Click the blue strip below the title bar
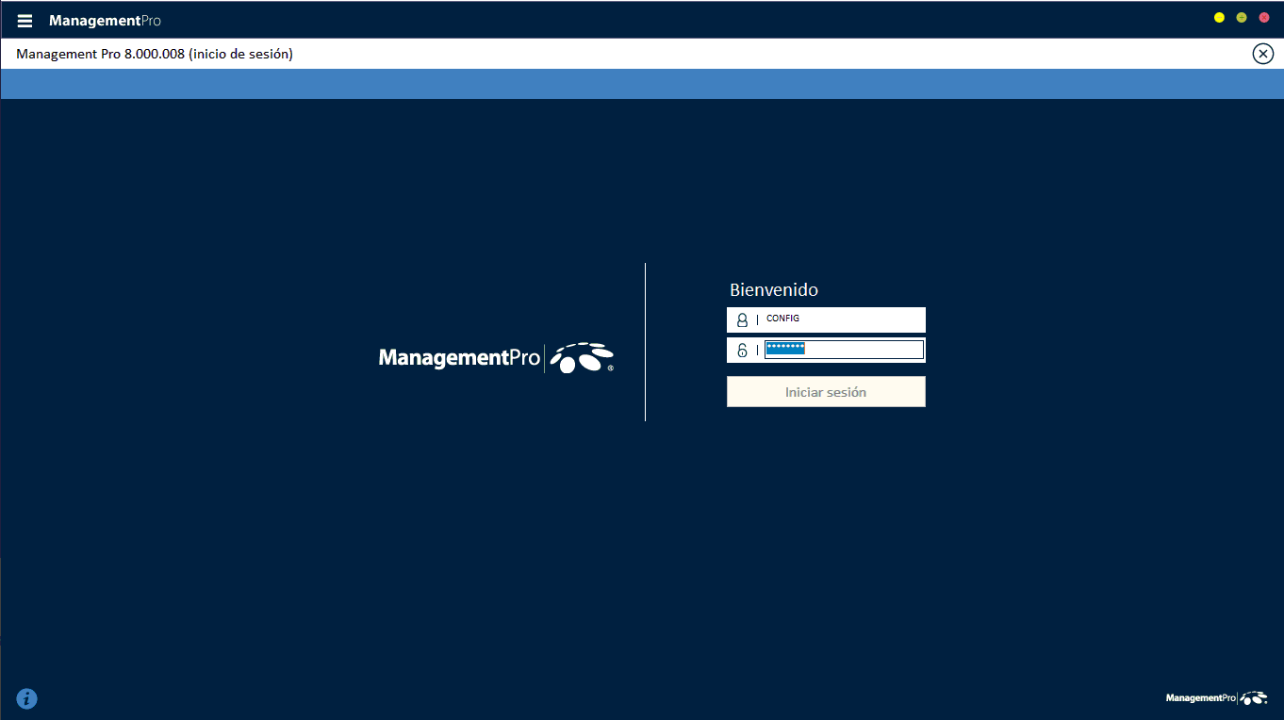 click(642, 84)
